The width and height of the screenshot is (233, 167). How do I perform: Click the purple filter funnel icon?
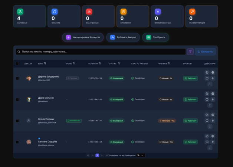coord(190,52)
